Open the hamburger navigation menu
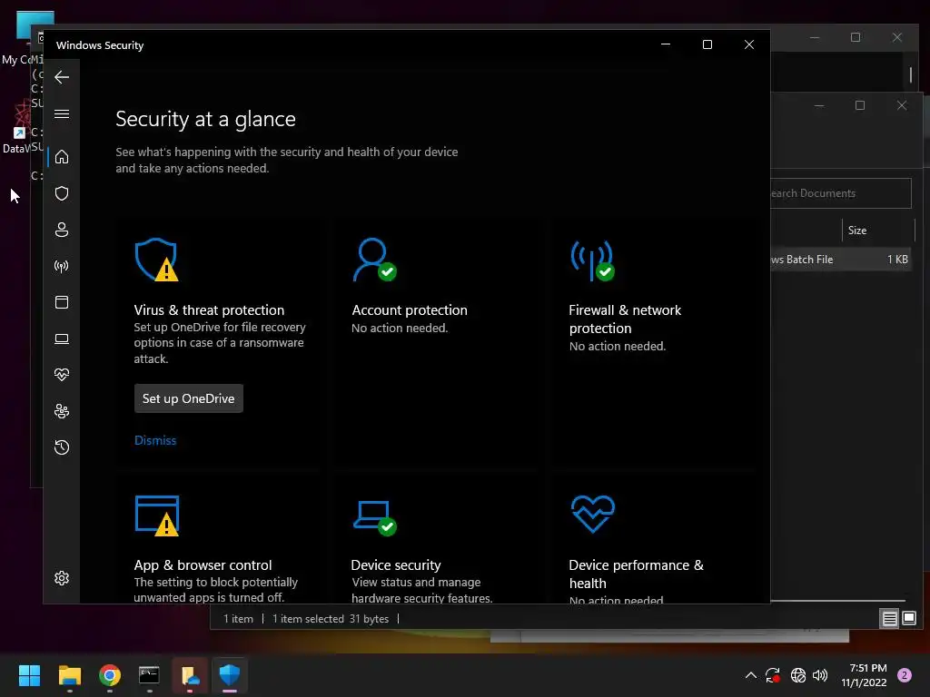The height and width of the screenshot is (697, 930). point(62,113)
